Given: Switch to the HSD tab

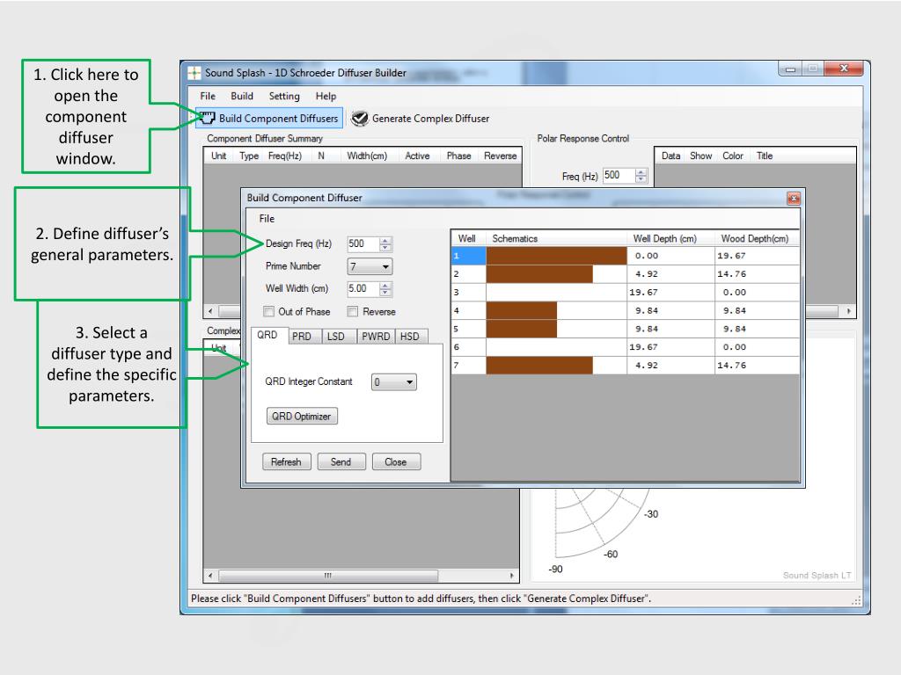Looking at the screenshot, I should (410, 337).
